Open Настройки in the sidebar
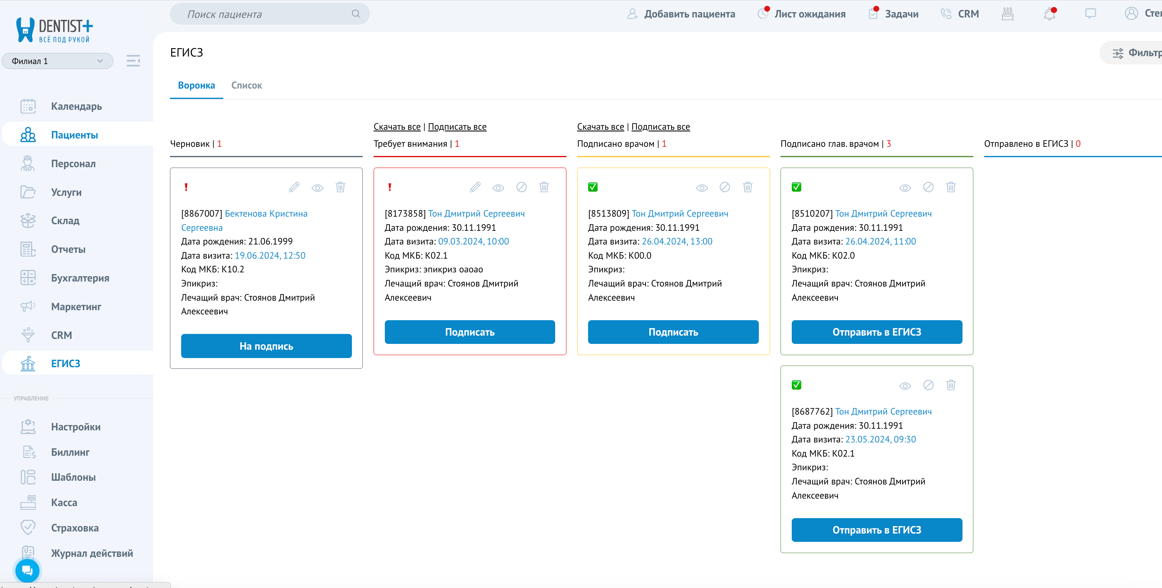This screenshot has height=588, width=1162. pyautogui.click(x=77, y=427)
